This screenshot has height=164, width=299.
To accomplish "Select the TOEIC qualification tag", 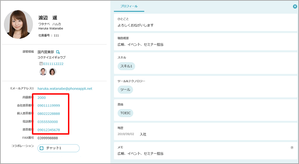I will [125, 113].
